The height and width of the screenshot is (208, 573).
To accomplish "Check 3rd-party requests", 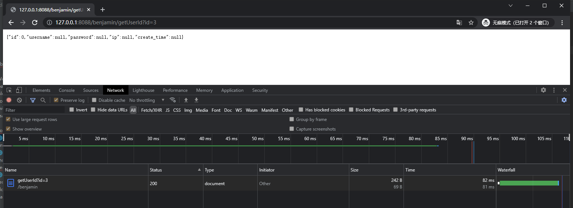I will [395, 110].
